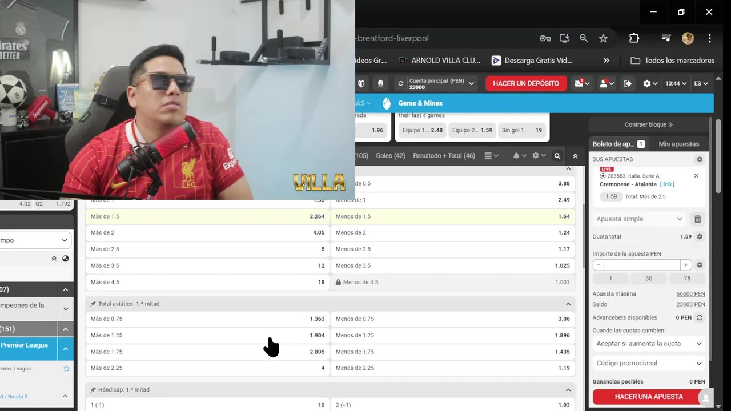This screenshot has height=411, width=731.
Task: Collapse all markets double-chevron icon
Action: pos(575,156)
